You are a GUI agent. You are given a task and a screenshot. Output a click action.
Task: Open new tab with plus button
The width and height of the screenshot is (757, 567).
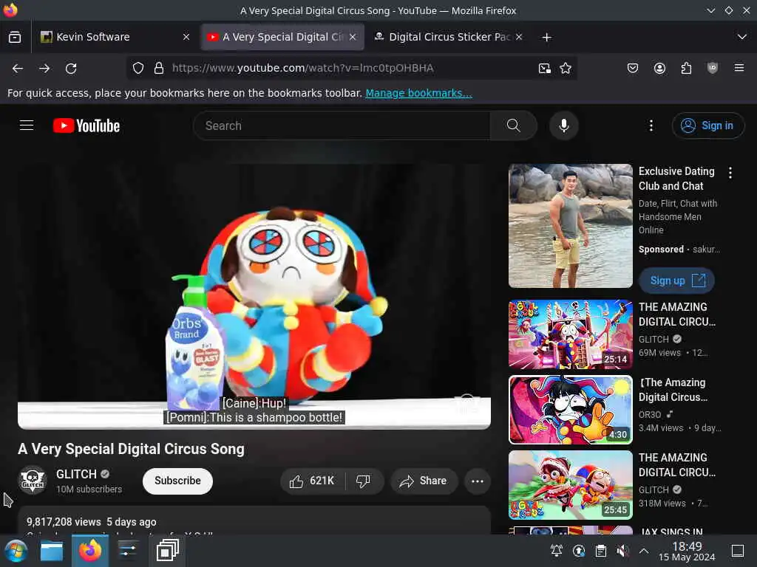[546, 37]
